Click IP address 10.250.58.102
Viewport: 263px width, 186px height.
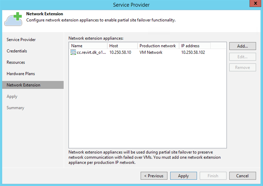(x=193, y=52)
